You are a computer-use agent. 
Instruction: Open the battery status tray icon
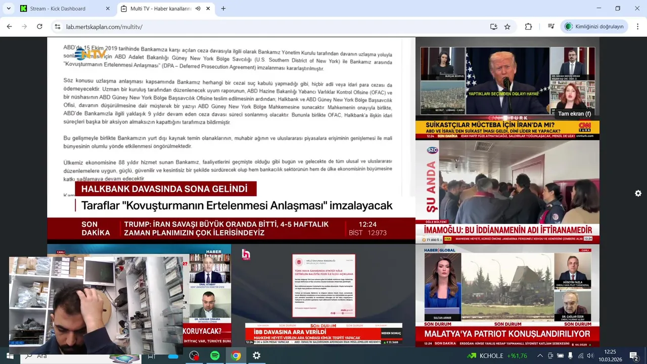[561, 356]
